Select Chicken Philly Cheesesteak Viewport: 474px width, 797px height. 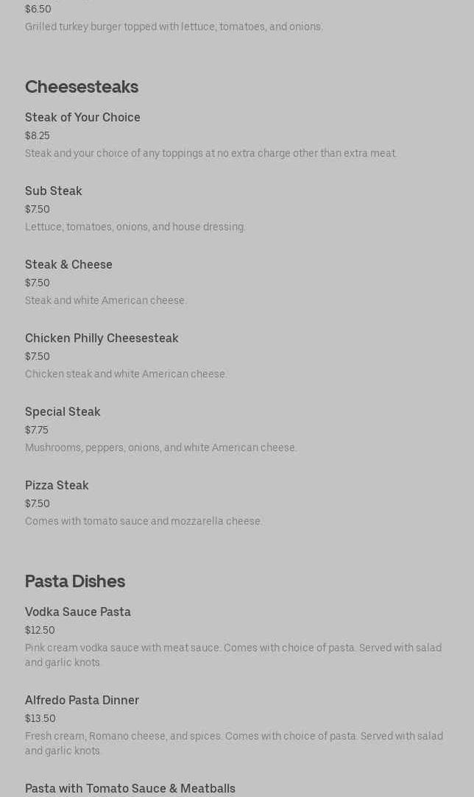pyautogui.click(x=102, y=339)
